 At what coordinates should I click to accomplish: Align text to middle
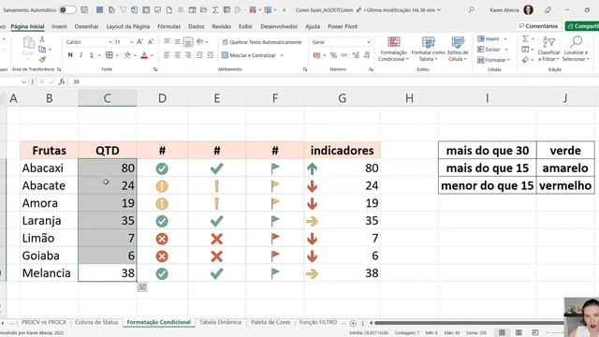[177, 41]
